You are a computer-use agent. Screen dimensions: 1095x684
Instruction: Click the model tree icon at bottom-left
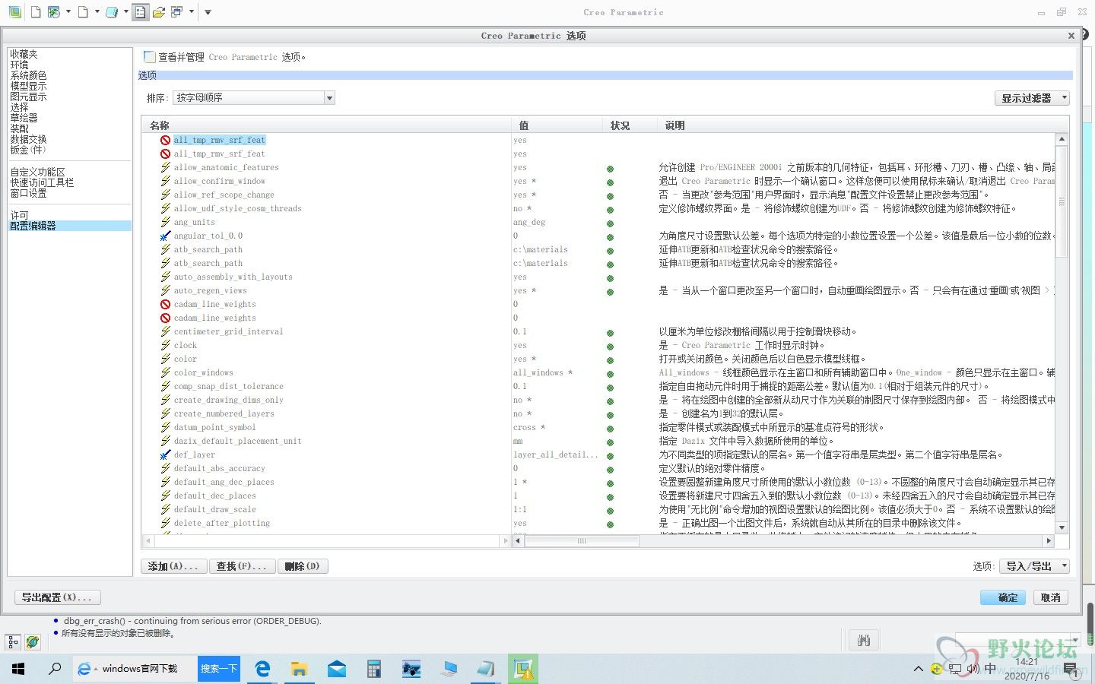[x=13, y=642]
